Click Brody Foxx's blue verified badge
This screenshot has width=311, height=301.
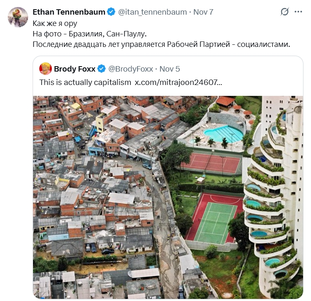tap(102, 69)
